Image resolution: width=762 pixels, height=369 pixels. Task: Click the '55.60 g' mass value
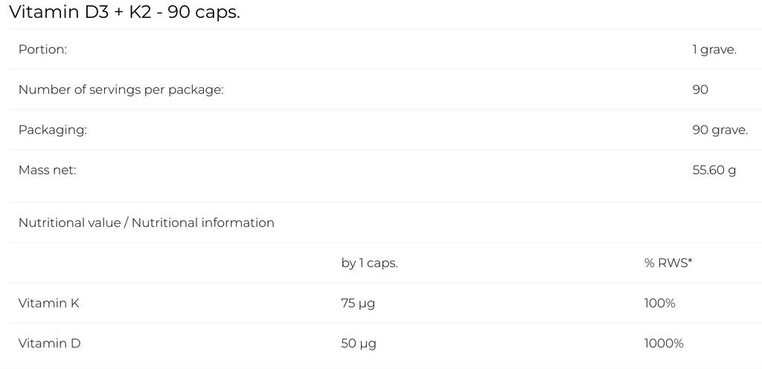click(x=714, y=170)
